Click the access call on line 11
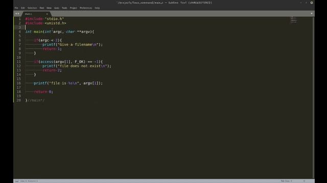This screenshot has width=327, height=183. click(x=46, y=62)
